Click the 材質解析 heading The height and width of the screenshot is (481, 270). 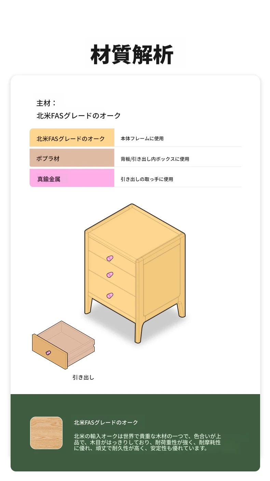tap(132, 54)
